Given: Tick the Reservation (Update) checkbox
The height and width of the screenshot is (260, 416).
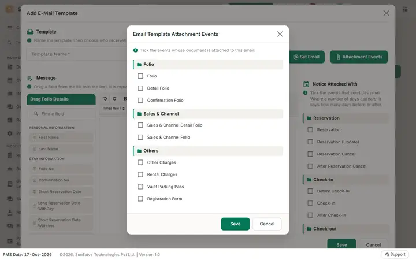Looking at the screenshot, I should 310,142.
